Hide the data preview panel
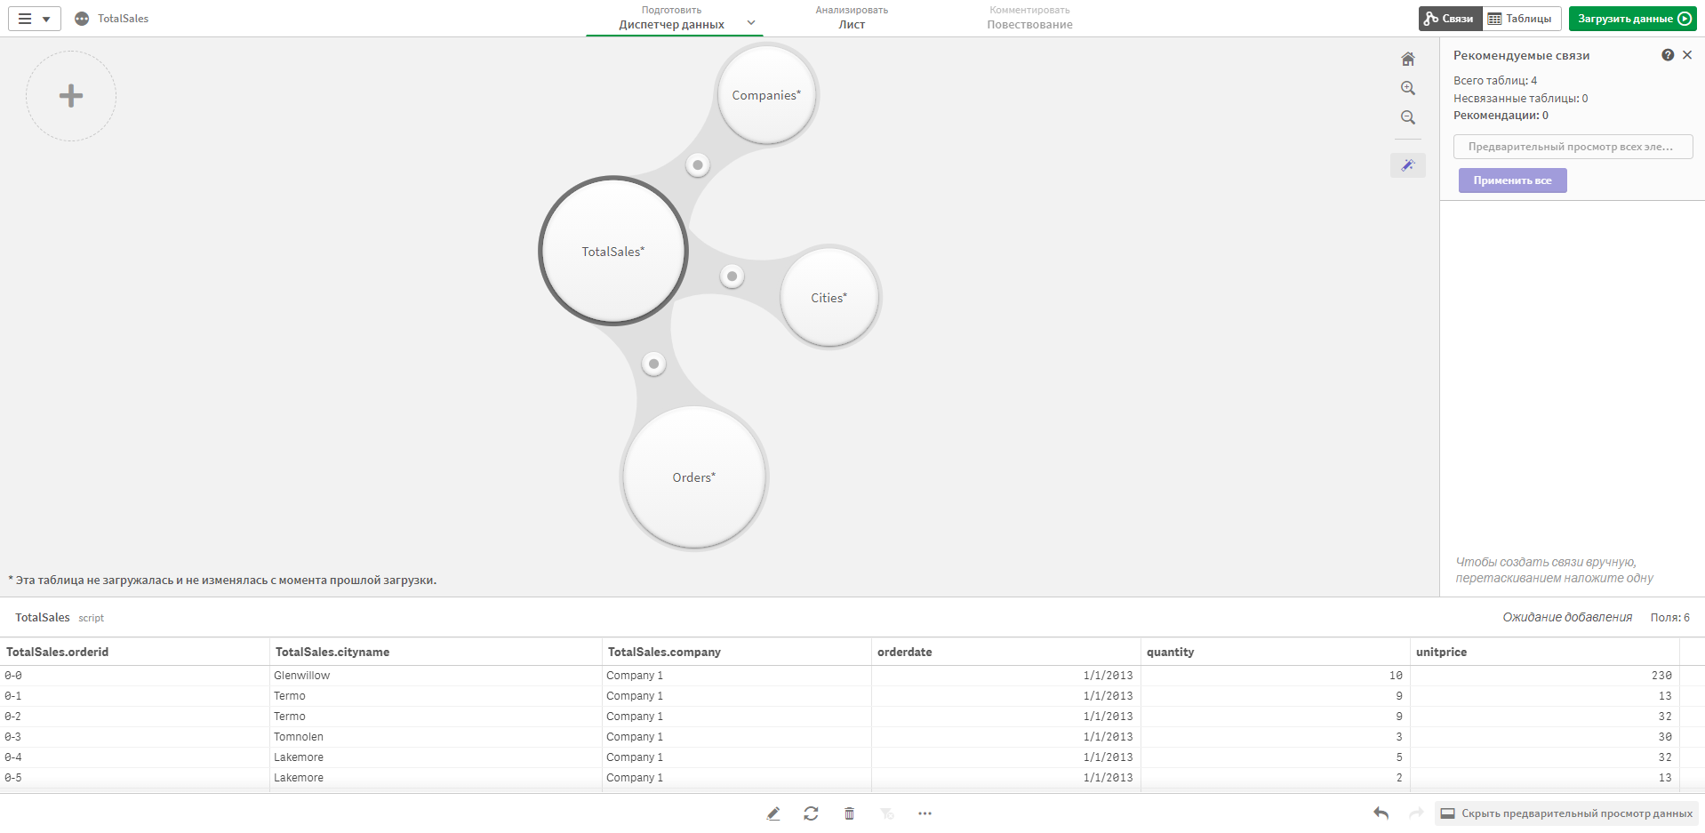 (x=1566, y=813)
